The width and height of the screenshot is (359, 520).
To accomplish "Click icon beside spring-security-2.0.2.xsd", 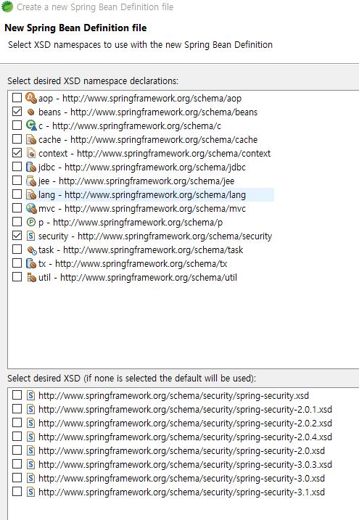I will [x=31, y=423].
